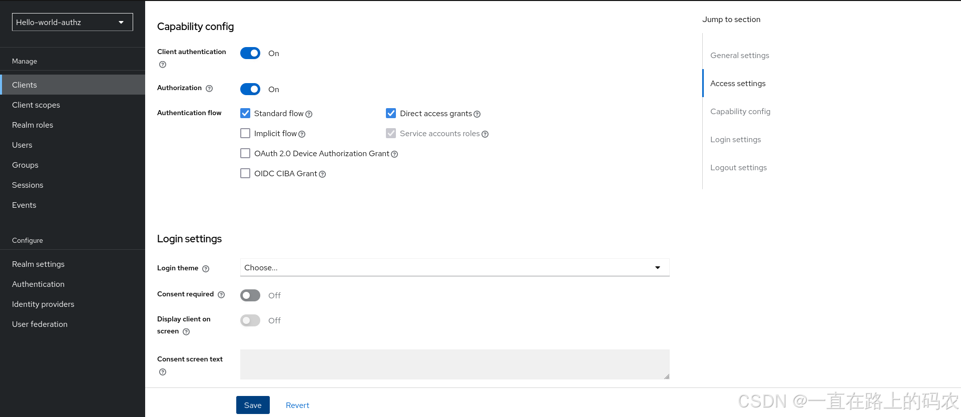Open Realm settings
Screen dimensions: 961x417
pyautogui.click(x=73, y=264)
